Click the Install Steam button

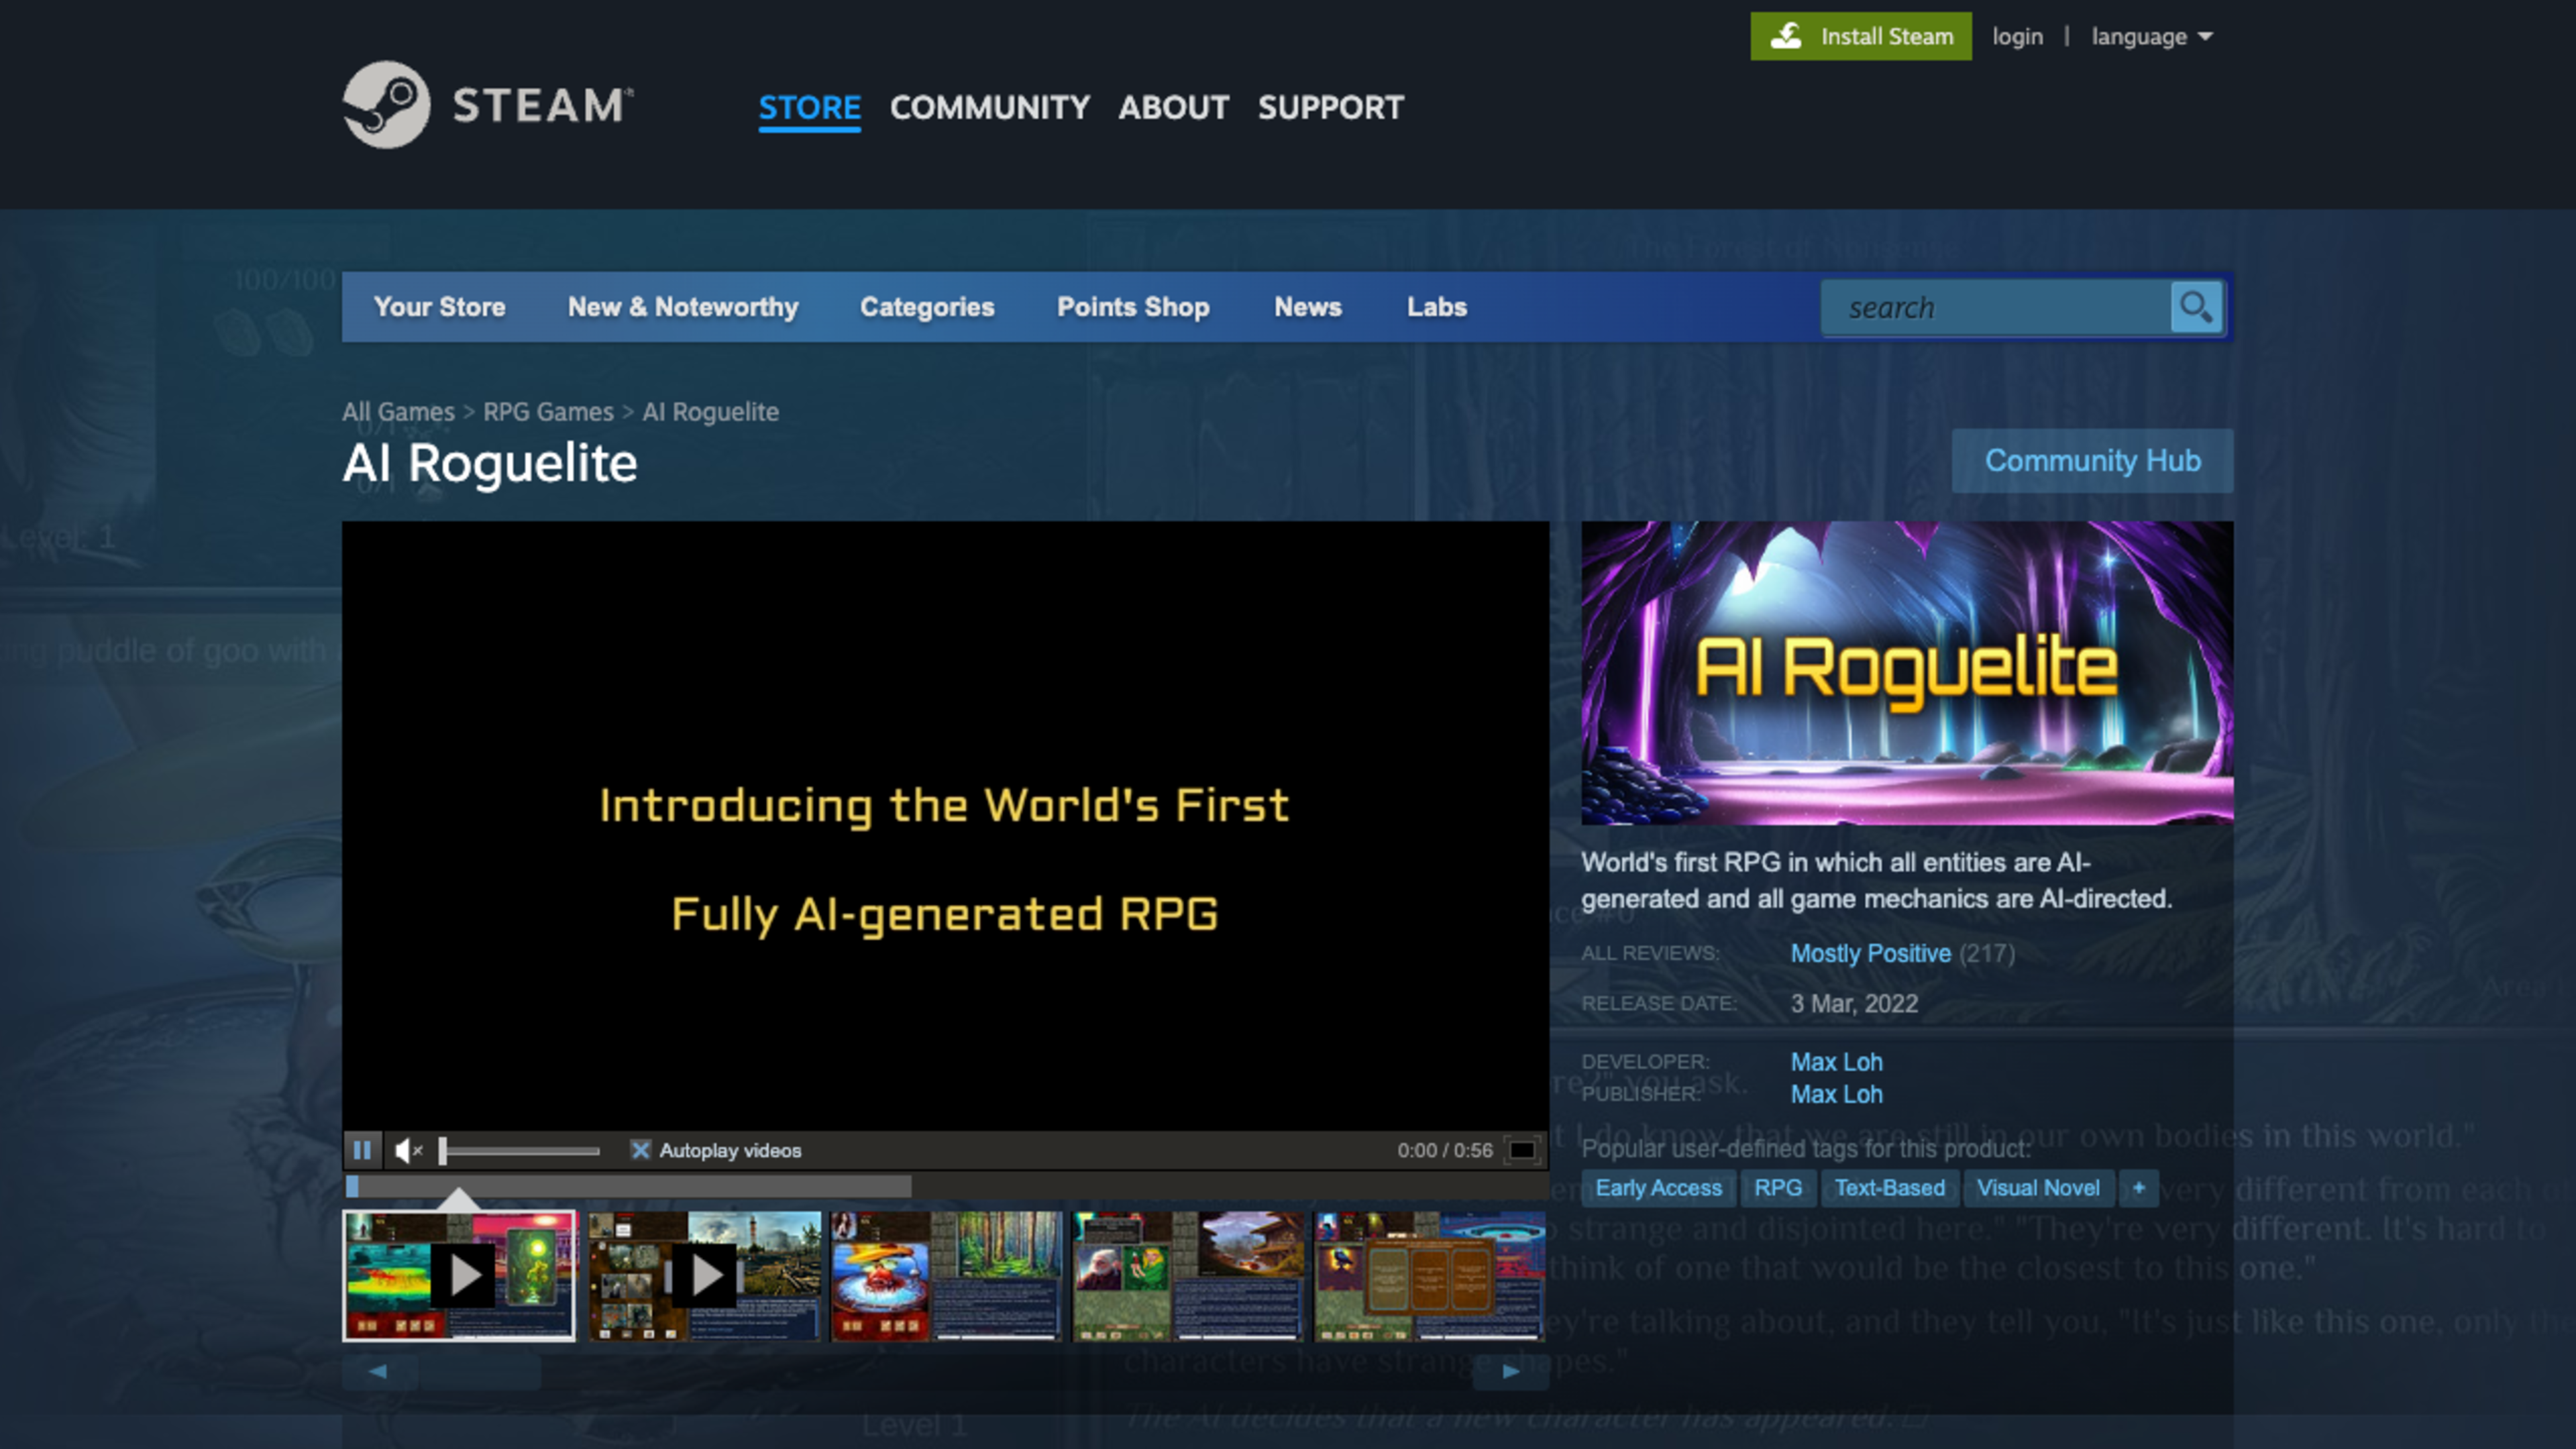[x=1860, y=36]
